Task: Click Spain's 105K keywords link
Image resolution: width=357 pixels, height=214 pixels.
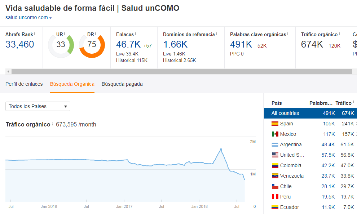Action: [329, 124]
